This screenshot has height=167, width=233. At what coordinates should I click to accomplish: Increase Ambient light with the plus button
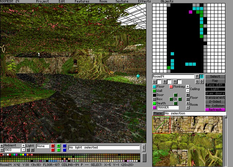pos(2,146)
